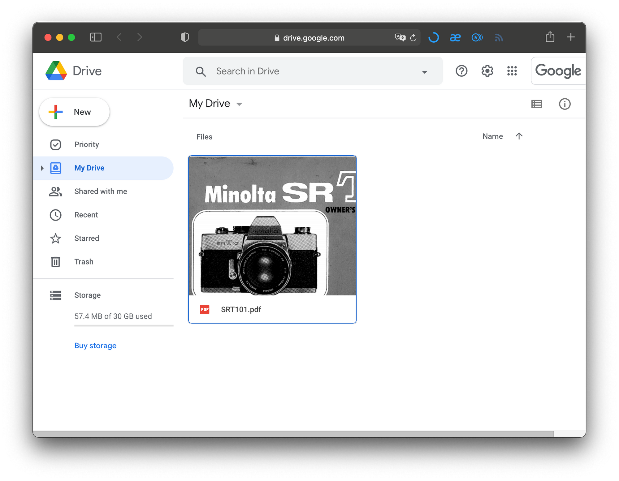Click the Files section heading
Screen dimensions: 619x481
(204, 137)
